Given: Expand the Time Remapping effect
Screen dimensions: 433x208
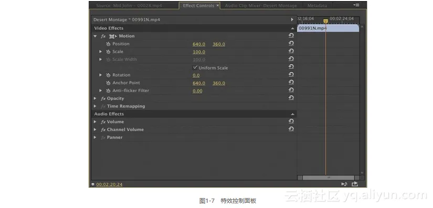Looking at the screenshot, I should pos(95,106).
